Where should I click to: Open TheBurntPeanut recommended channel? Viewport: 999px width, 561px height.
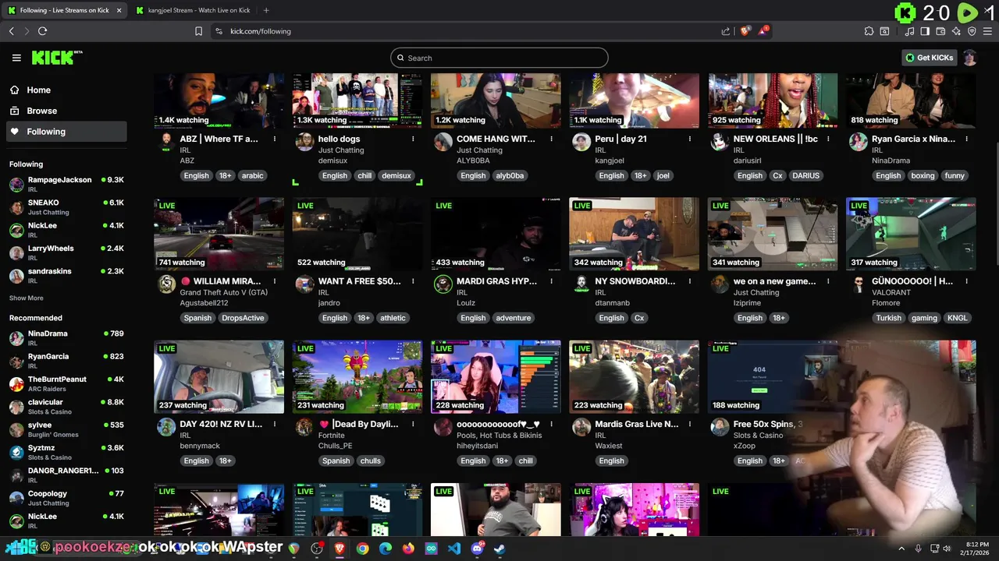click(x=66, y=383)
